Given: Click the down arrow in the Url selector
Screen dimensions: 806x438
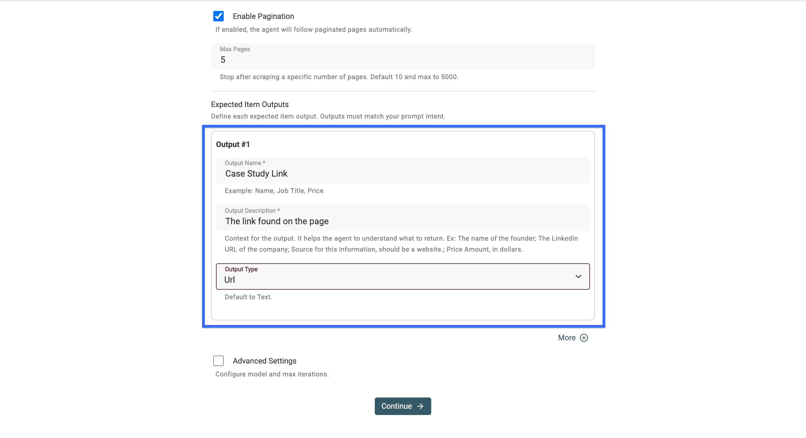Looking at the screenshot, I should pos(578,276).
